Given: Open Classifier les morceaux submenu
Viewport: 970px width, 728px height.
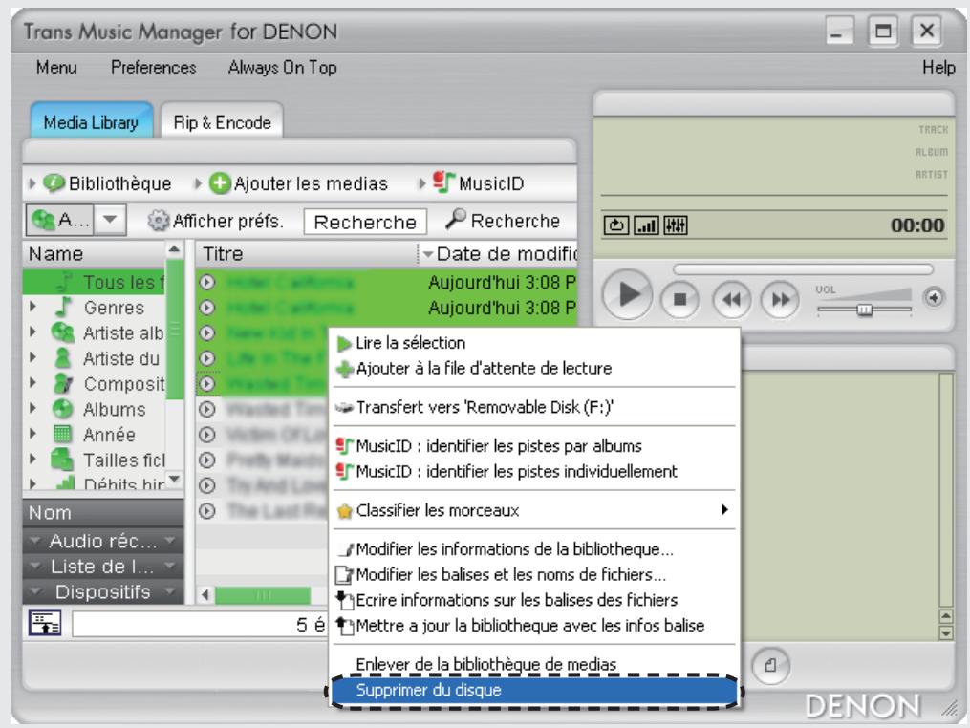Looking at the screenshot, I should 534,510.
